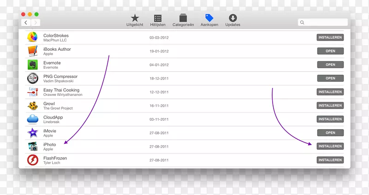Click the iPhoto app icon
The image size is (369, 195).
tap(33, 146)
